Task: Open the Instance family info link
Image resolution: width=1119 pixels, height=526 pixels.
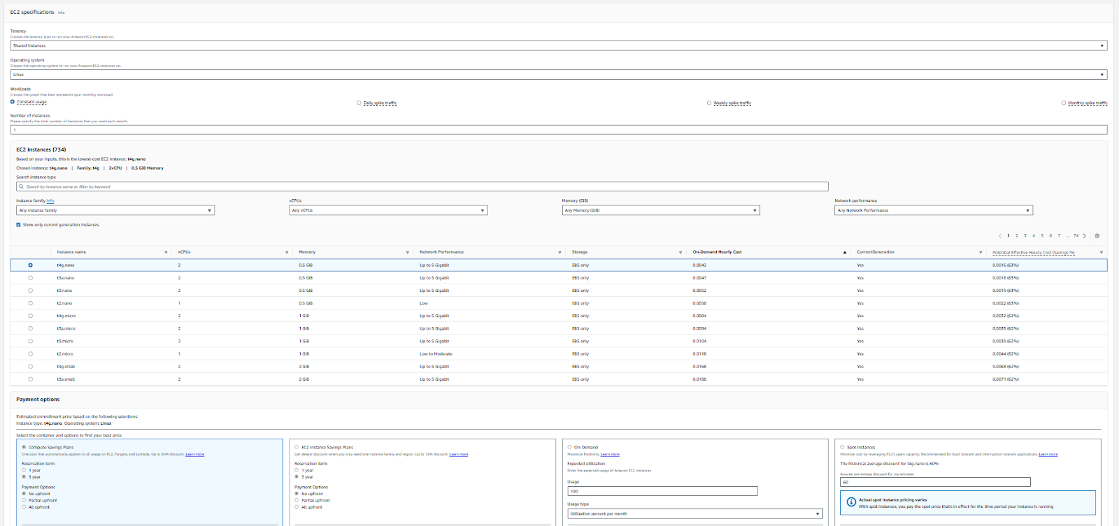Action: click(x=50, y=200)
